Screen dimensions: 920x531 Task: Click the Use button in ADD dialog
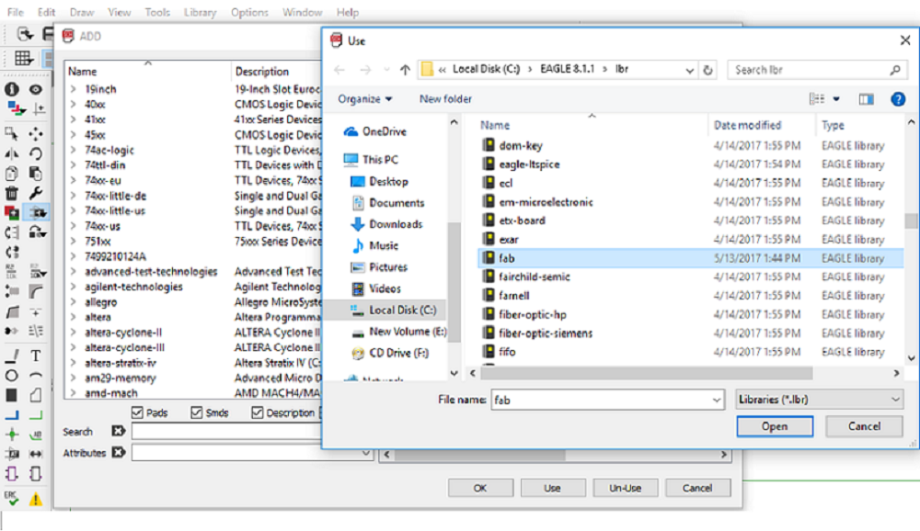coord(552,488)
